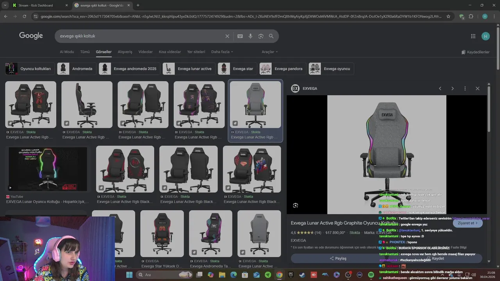Click the large chair preview image
This screenshot has width=500, height=281.
[387, 155]
